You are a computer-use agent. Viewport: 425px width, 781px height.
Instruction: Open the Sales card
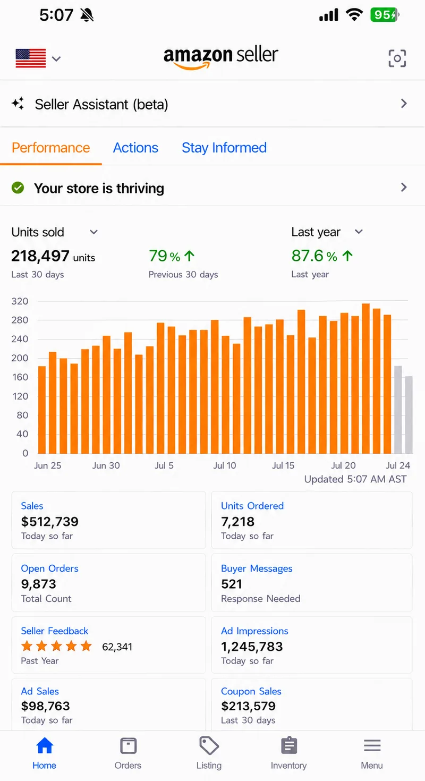[108, 520]
